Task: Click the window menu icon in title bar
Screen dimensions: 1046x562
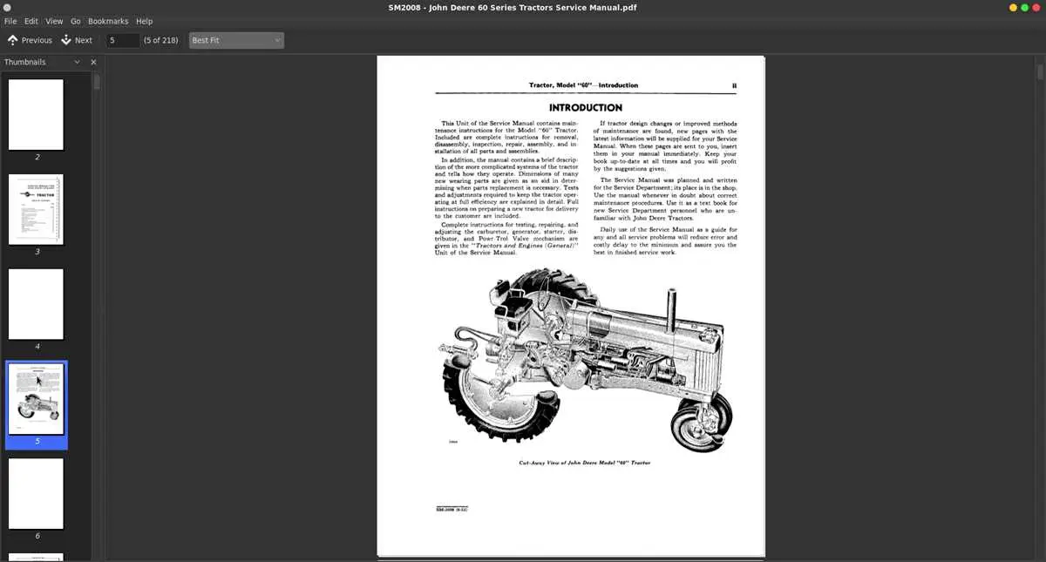Action: 7,7
